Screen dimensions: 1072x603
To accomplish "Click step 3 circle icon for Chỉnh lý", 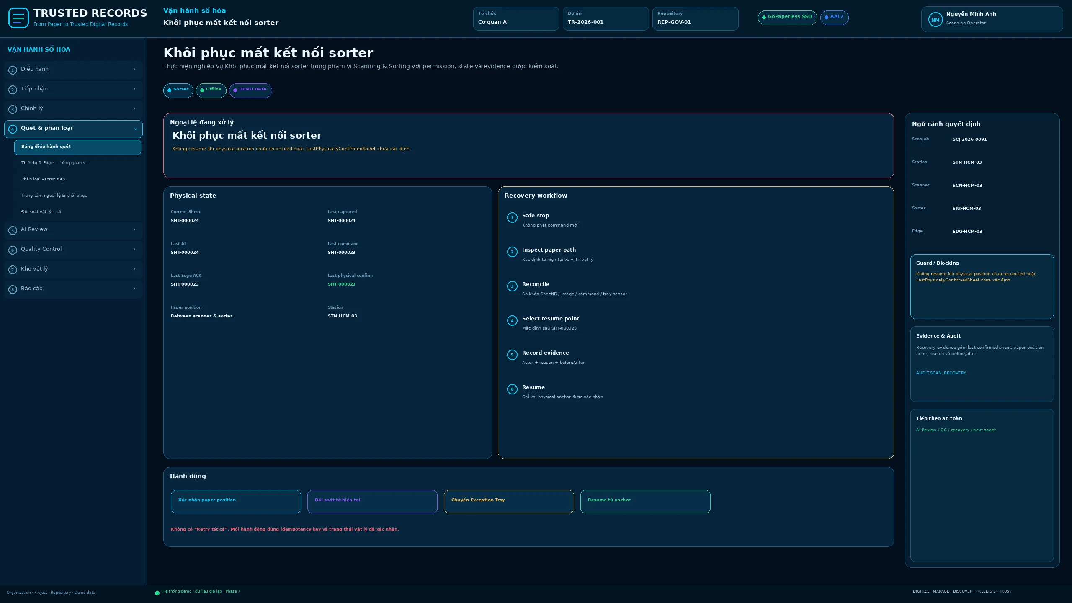I will click(13, 109).
